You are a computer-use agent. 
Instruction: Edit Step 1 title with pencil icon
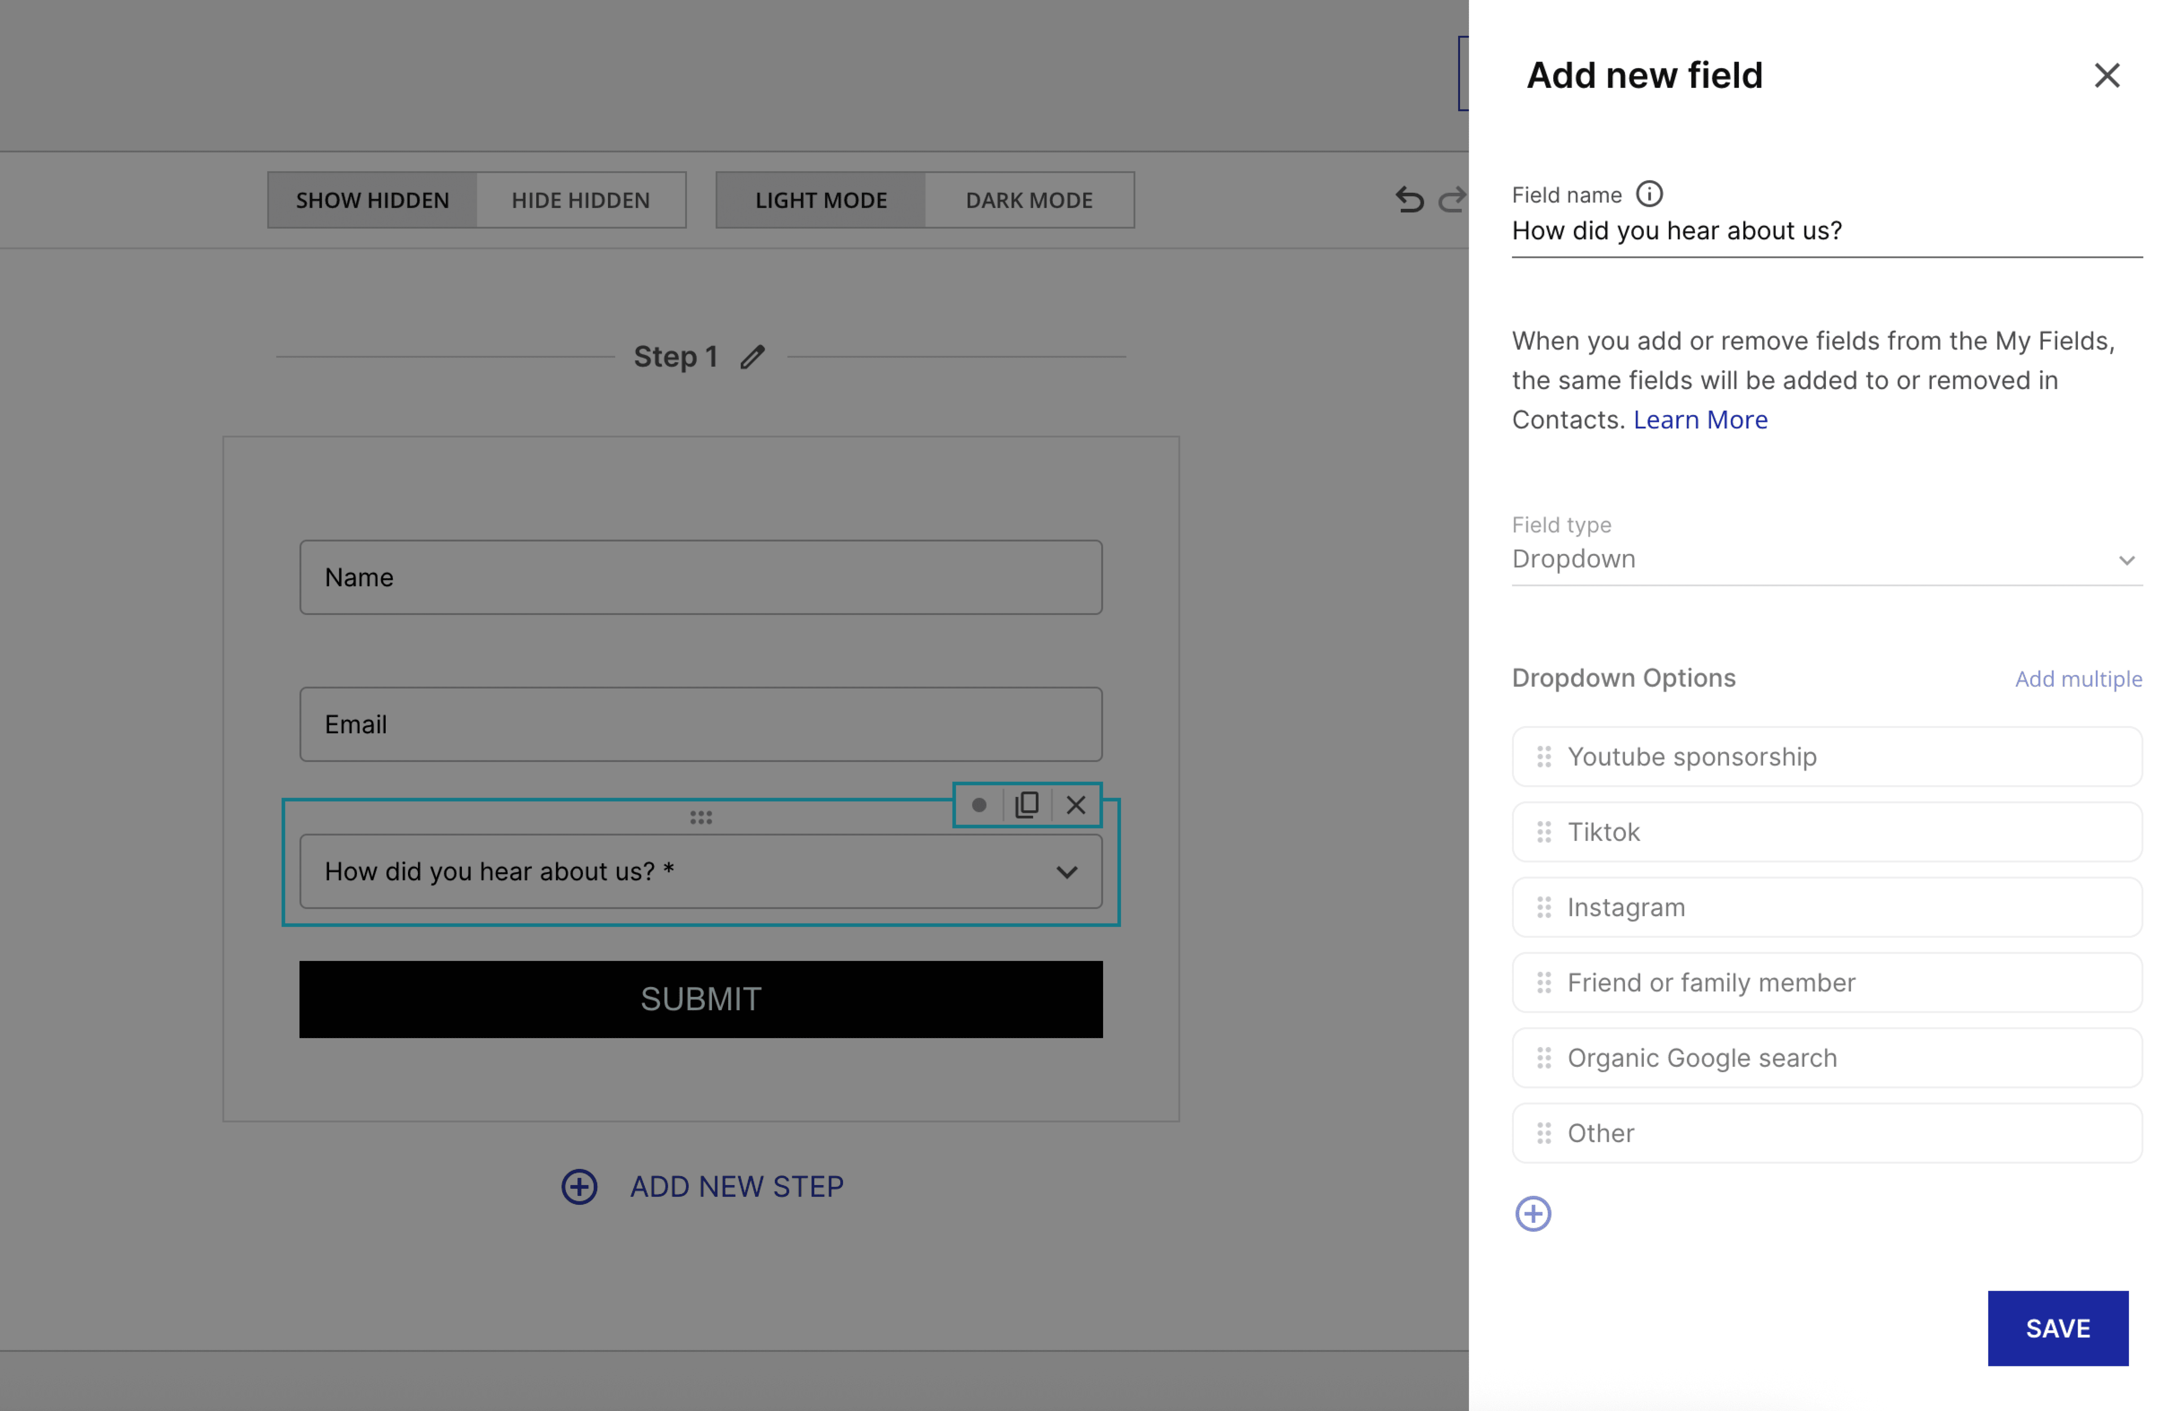click(752, 356)
